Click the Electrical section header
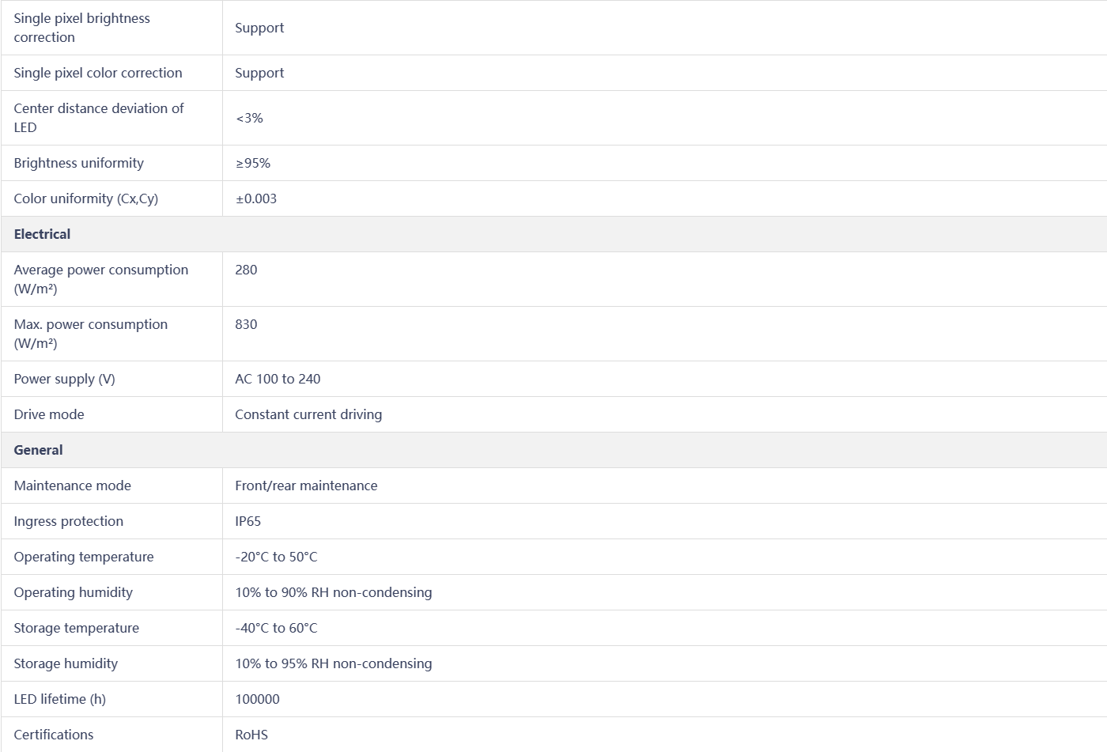This screenshot has height=752, width=1107. point(42,234)
